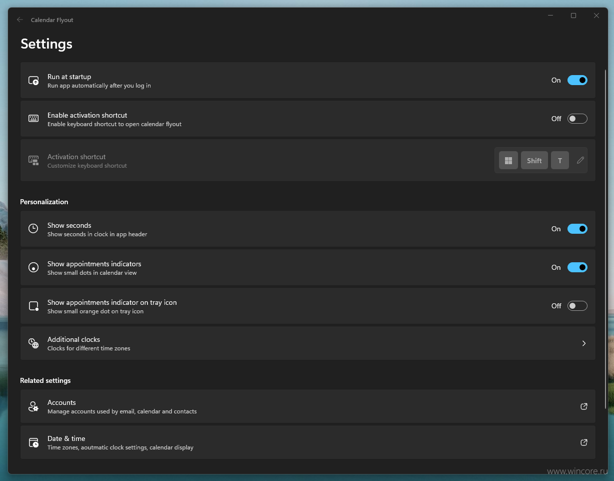The image size is (614, 481).
Task: Click the dot icon beside Show appointments indicators
Action: 33,267
